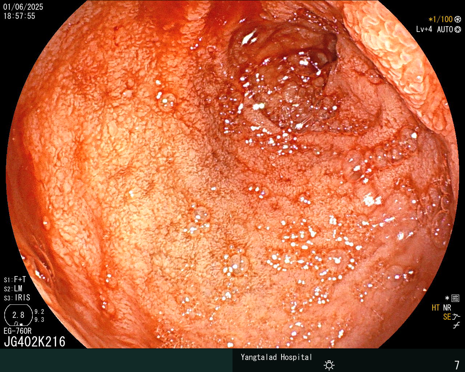Click the tone curve icon below SE

(x=456, y=325)
